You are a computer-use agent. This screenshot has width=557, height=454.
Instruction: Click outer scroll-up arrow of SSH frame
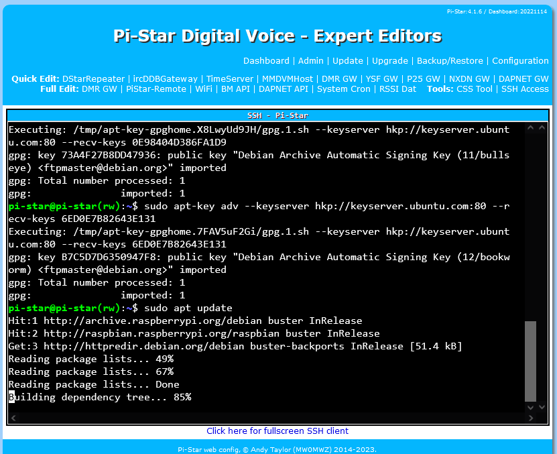(x=542, y=127)
